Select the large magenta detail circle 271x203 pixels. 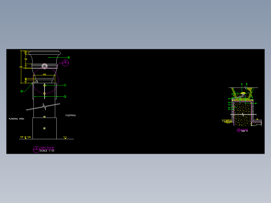(x=45, y=81)
